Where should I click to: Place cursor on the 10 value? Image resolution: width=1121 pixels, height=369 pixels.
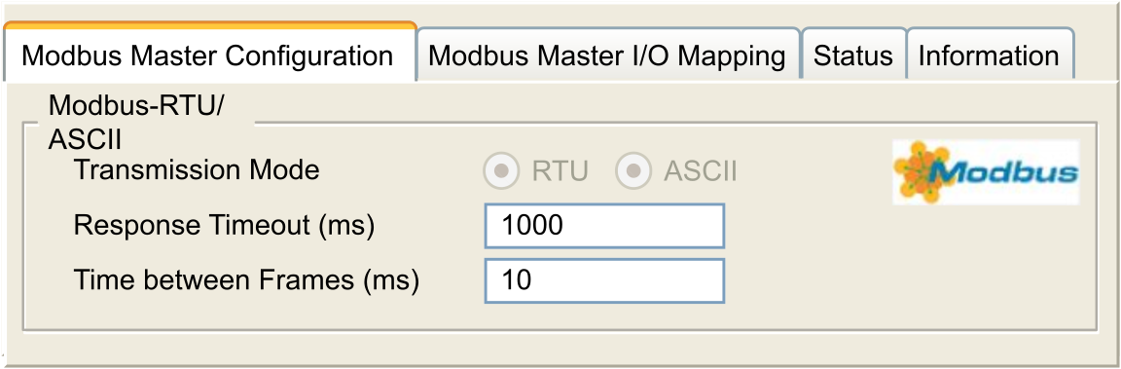(x=517, y=280)
